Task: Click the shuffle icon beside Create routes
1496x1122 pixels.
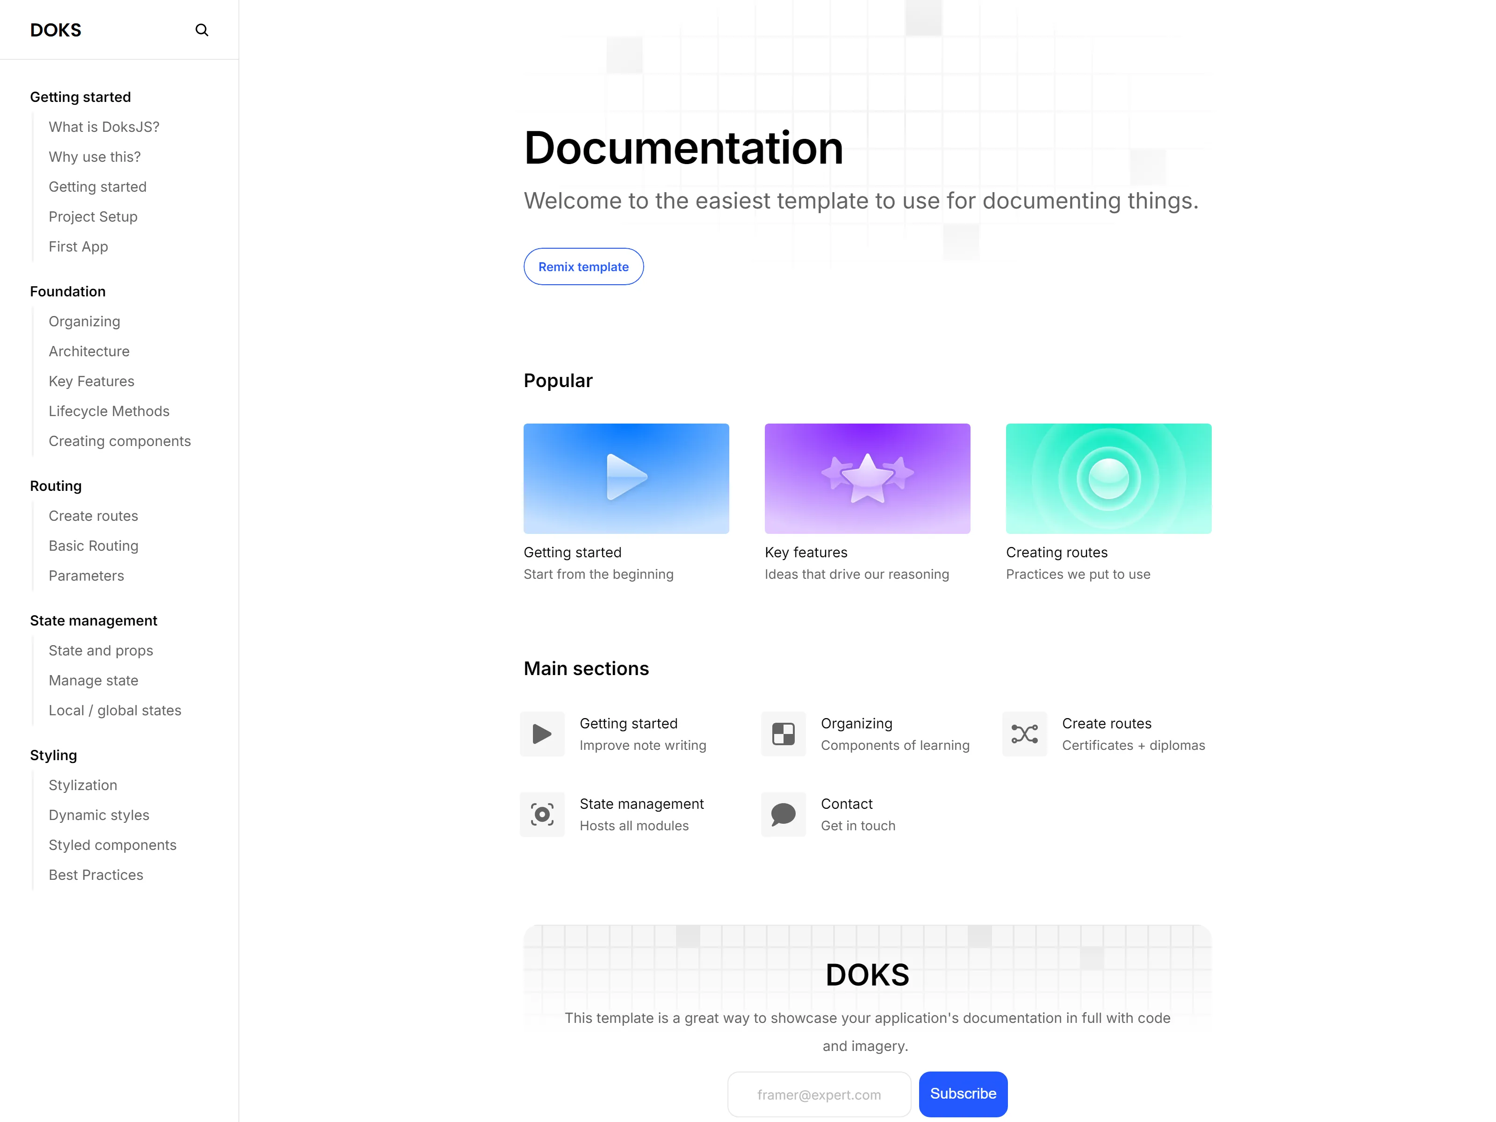Action: click(x=1025, y=734)
